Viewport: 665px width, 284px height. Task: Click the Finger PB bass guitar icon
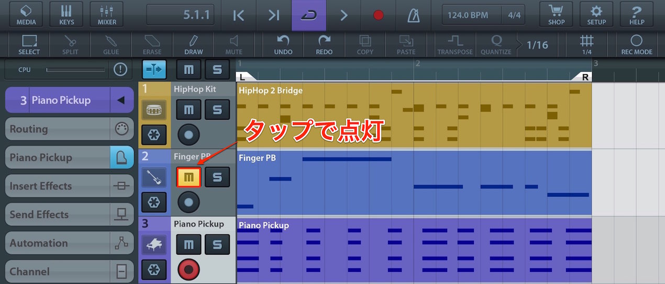[x=154, y=177]
